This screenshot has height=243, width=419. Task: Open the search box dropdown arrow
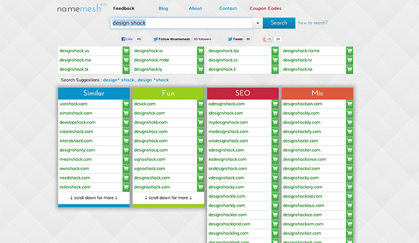(x=257, y=23)
